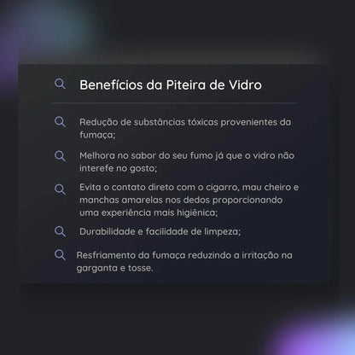Pick the Melhora no sabor do seu fumo suggestion
Screen dimensions: 355x355
click(187, 162)
